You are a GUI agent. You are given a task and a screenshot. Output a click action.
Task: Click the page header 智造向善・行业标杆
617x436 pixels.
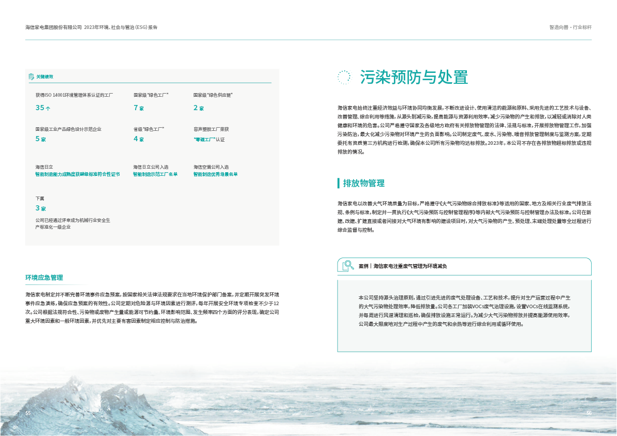pyautogui.click(x=570, y=27)
